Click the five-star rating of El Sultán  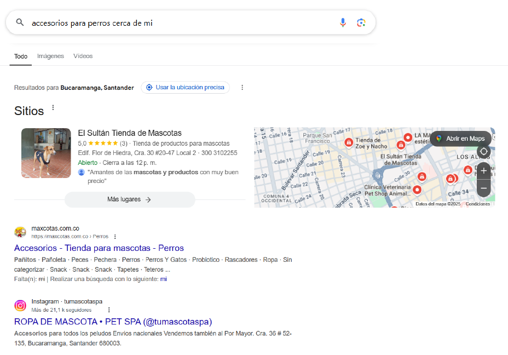click(x=103, y=144)
